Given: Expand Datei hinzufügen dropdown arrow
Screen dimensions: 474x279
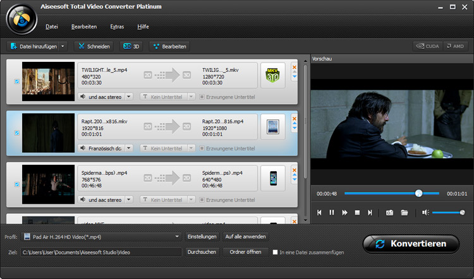Looking at the screenshot, I should 63,47.
